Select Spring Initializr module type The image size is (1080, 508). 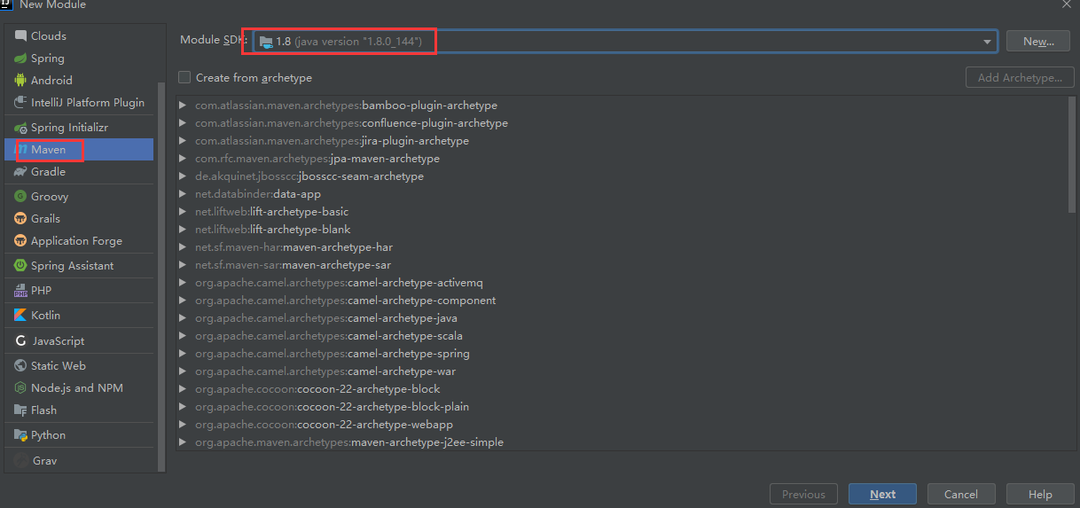[79, 128]
